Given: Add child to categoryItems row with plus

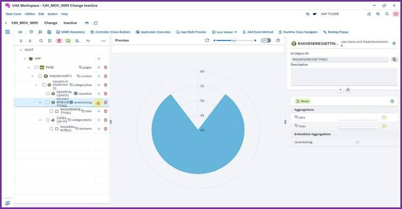Looking at the screenshot, I should coord(99,120).
